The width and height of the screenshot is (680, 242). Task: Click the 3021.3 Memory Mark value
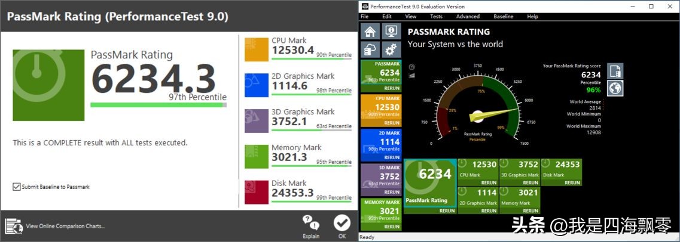coord(289,157)
